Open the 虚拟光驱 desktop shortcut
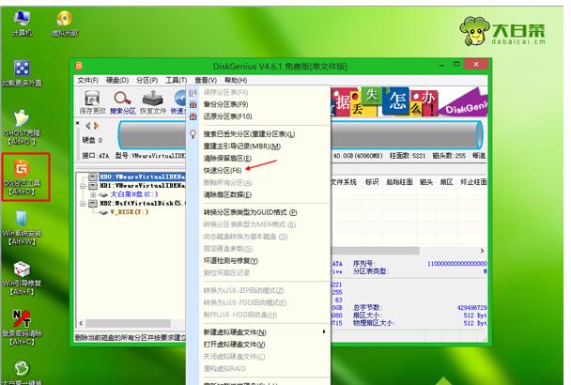Image resolution: width=571 pixels, height=385 pixels. pyautogui.click(x=65, y=23)
